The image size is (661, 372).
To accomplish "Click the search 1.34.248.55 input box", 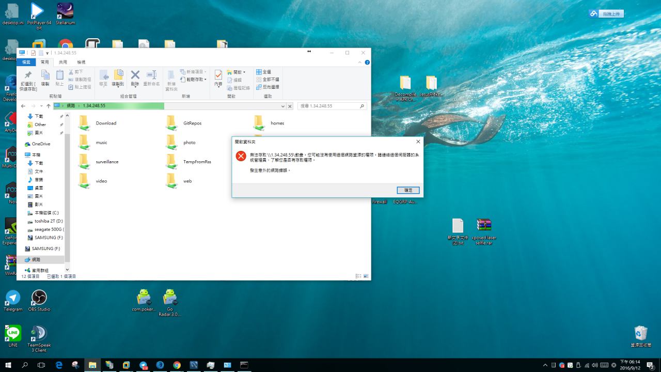I will [328, 106].
